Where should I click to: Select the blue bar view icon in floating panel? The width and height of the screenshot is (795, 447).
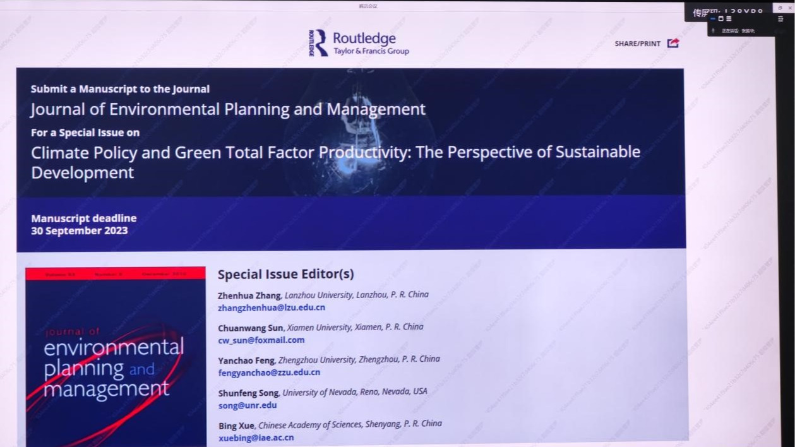pos(713,19)
